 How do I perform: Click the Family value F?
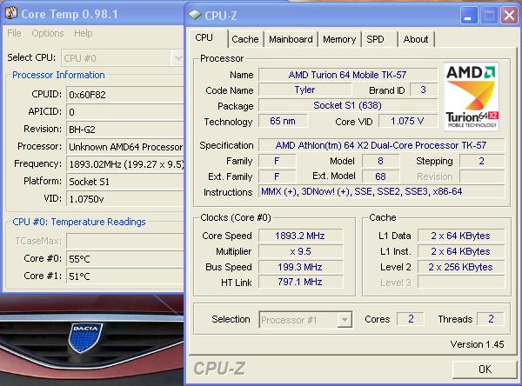pyautogui.click(x=277, y=161)
